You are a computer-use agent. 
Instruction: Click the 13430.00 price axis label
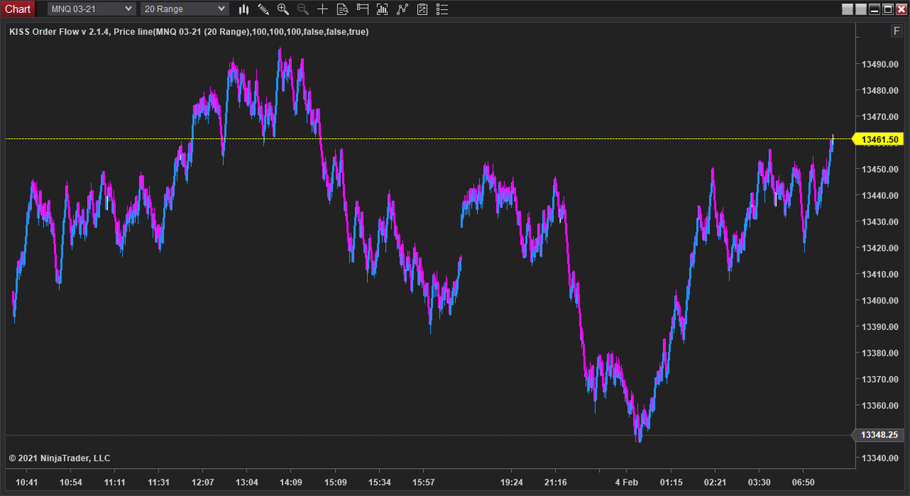[x=880, y=222]
